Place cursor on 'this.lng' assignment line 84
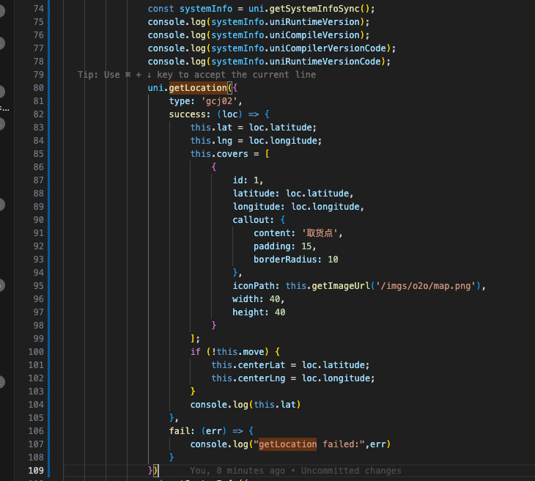 point(211,141)
